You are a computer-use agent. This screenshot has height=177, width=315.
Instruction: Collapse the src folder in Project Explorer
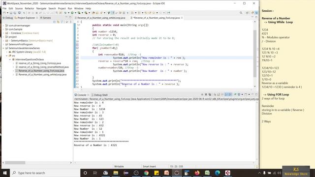tap(6, 56)
